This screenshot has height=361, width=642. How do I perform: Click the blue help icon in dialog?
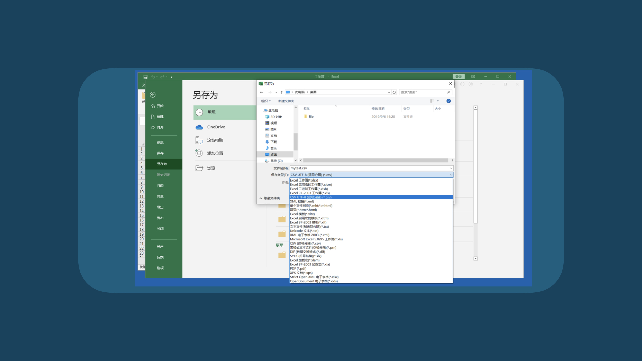click(449, 101)
